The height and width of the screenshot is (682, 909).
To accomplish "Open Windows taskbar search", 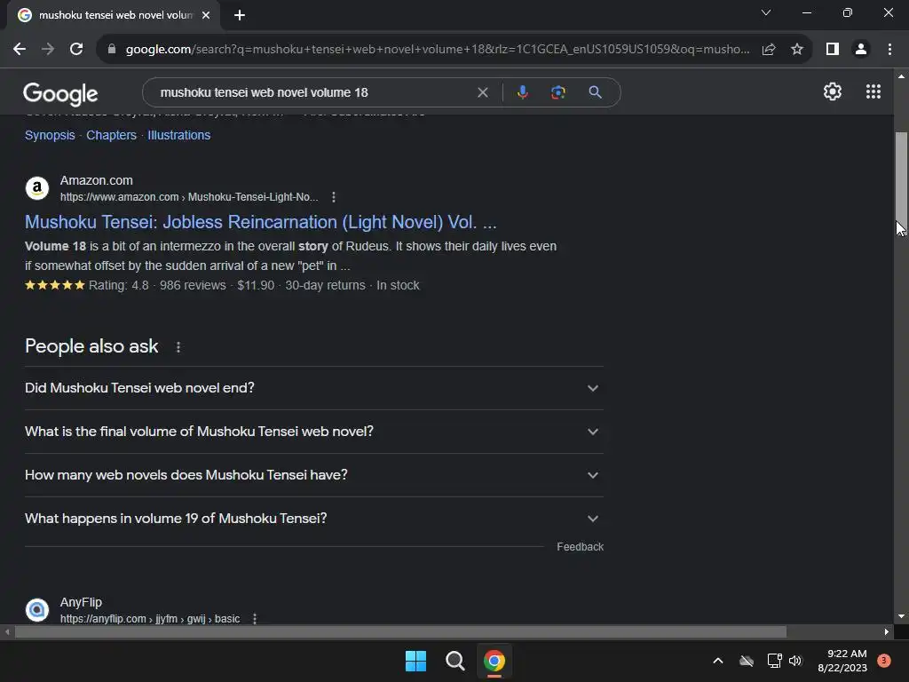I will point(455,661).
